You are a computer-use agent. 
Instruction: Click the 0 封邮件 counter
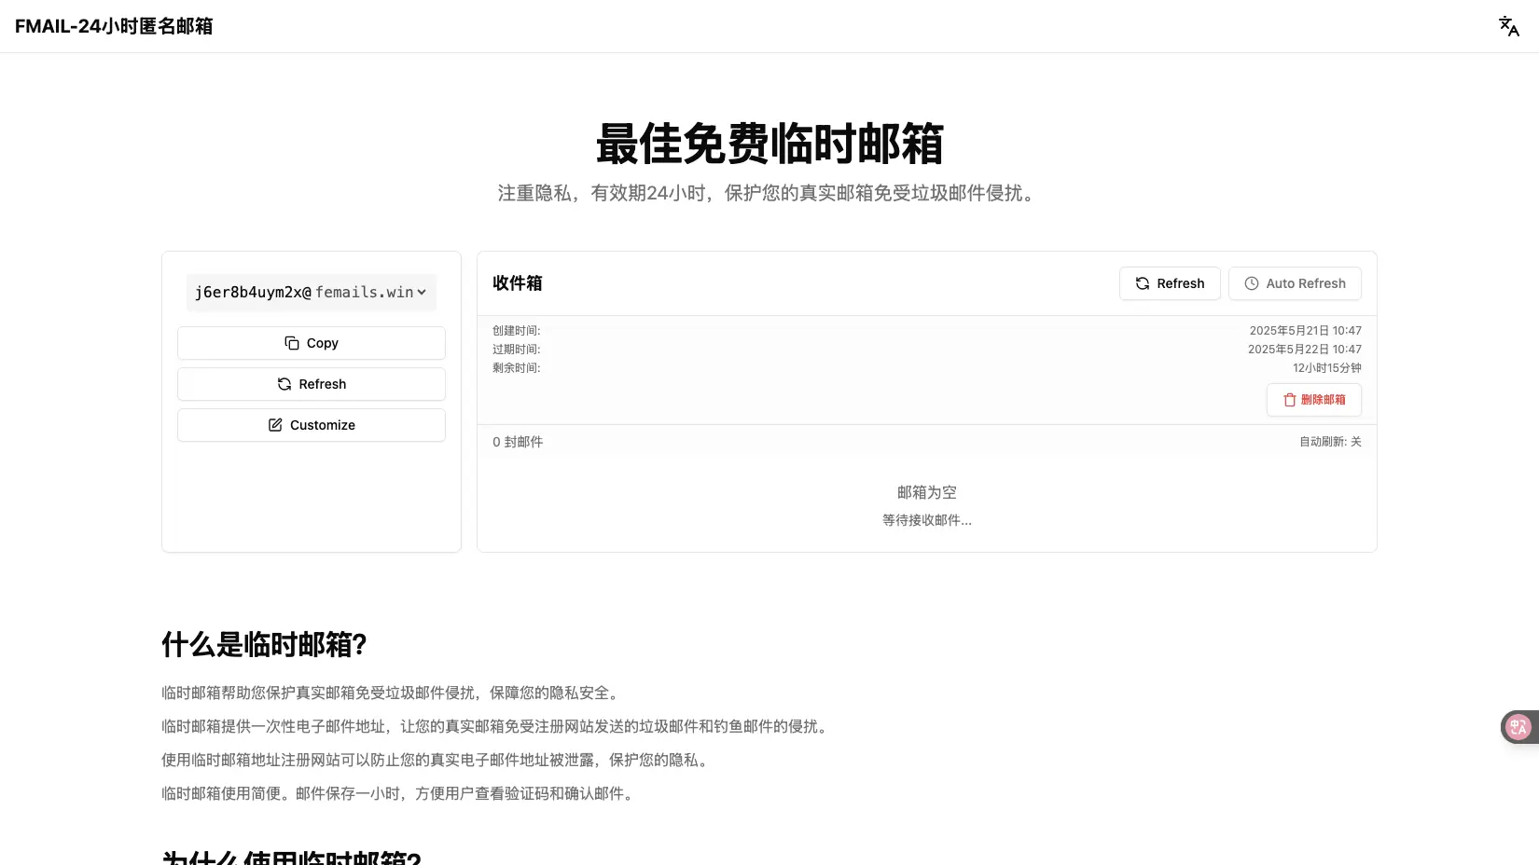click(x=518, y=441)
